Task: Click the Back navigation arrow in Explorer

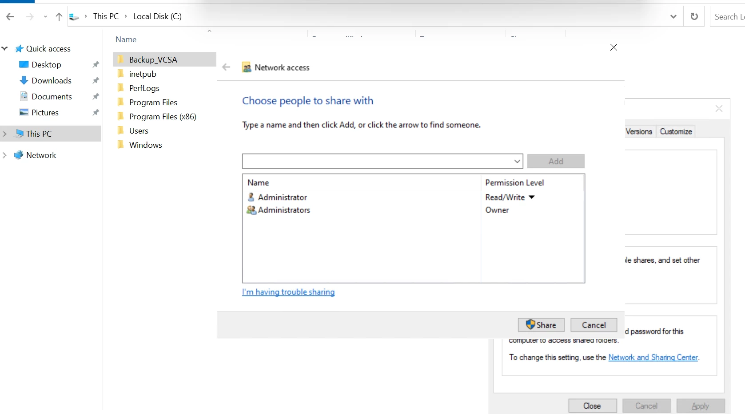Action: (x=10, y=17)
